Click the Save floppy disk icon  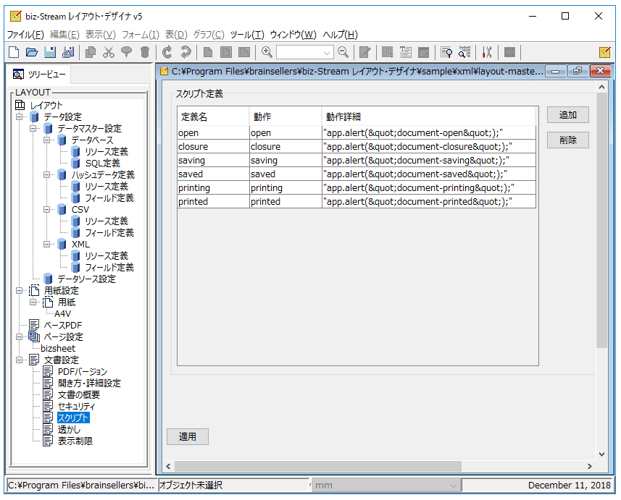(x=50, y=52)
